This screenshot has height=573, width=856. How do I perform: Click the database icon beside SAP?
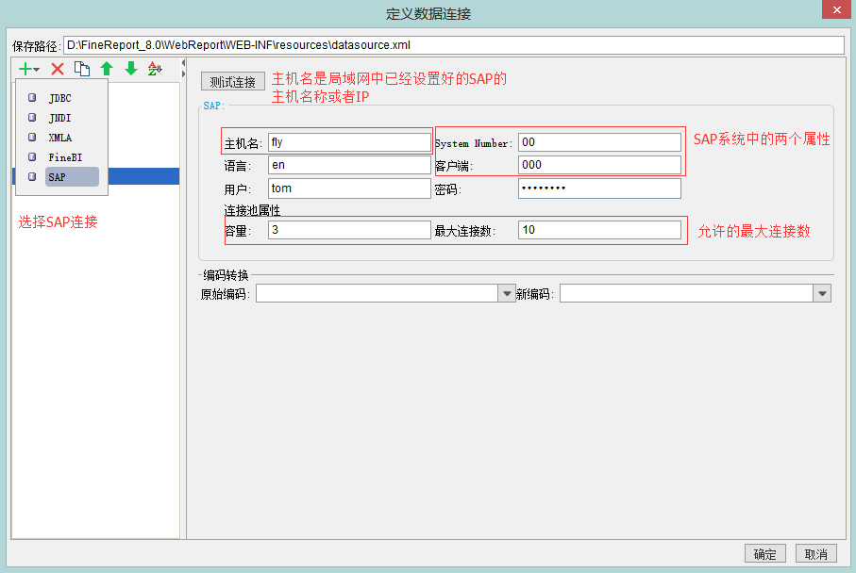click(32, 176)
